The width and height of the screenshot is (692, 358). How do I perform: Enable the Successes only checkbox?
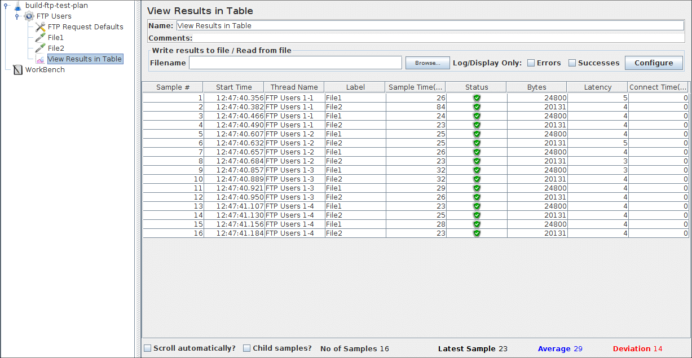572,63
